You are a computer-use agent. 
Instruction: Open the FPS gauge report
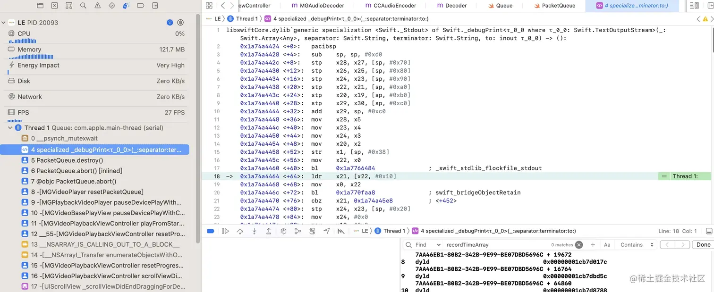(x=96, y=115)
